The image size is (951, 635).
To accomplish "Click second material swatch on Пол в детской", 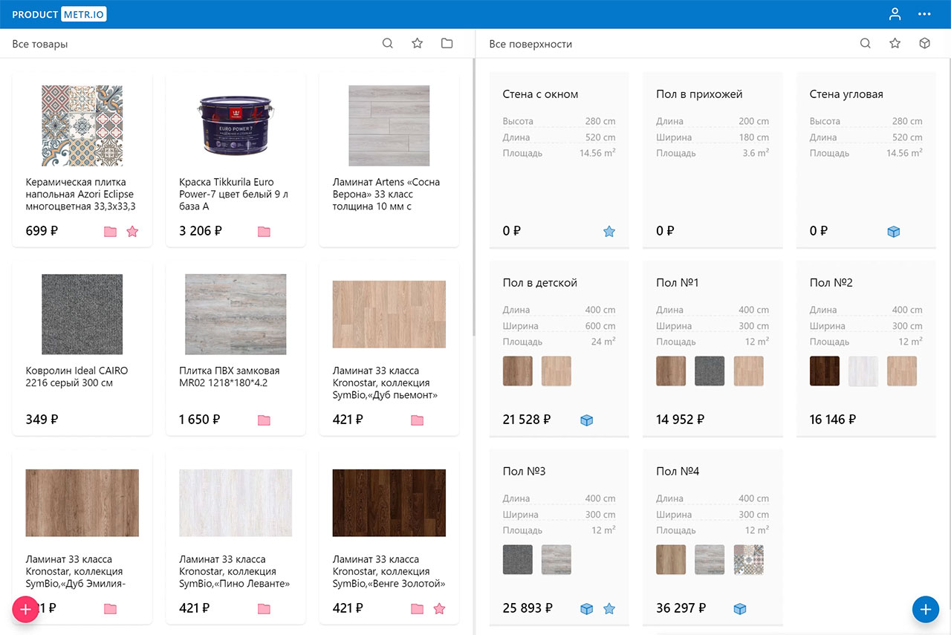I will point(556,371).
